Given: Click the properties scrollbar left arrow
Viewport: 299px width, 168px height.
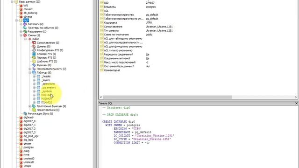Looking at the screenshot, I should point(101,97).
